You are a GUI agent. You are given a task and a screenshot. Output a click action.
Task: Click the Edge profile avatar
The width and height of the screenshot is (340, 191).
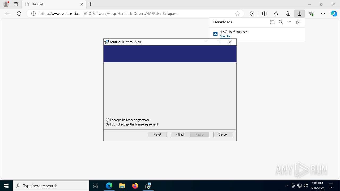[6, 4]
